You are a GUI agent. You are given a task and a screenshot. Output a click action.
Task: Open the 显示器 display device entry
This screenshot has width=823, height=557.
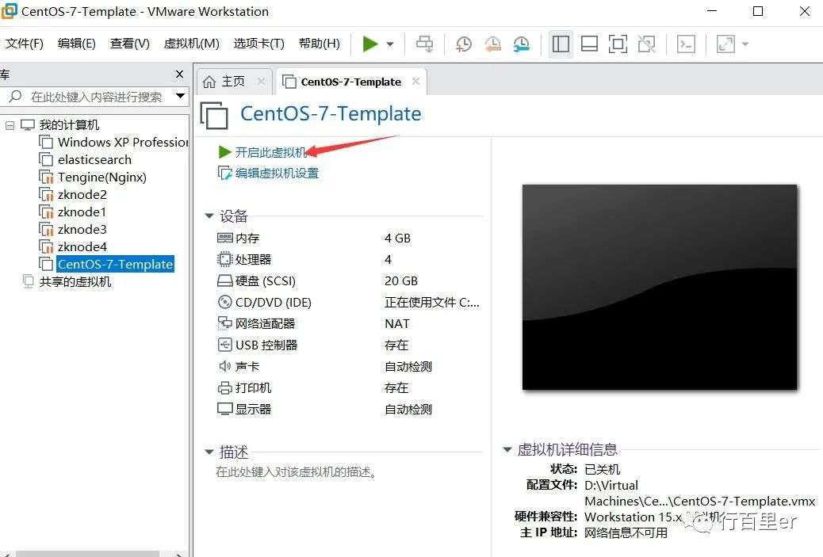click(253, 409)
